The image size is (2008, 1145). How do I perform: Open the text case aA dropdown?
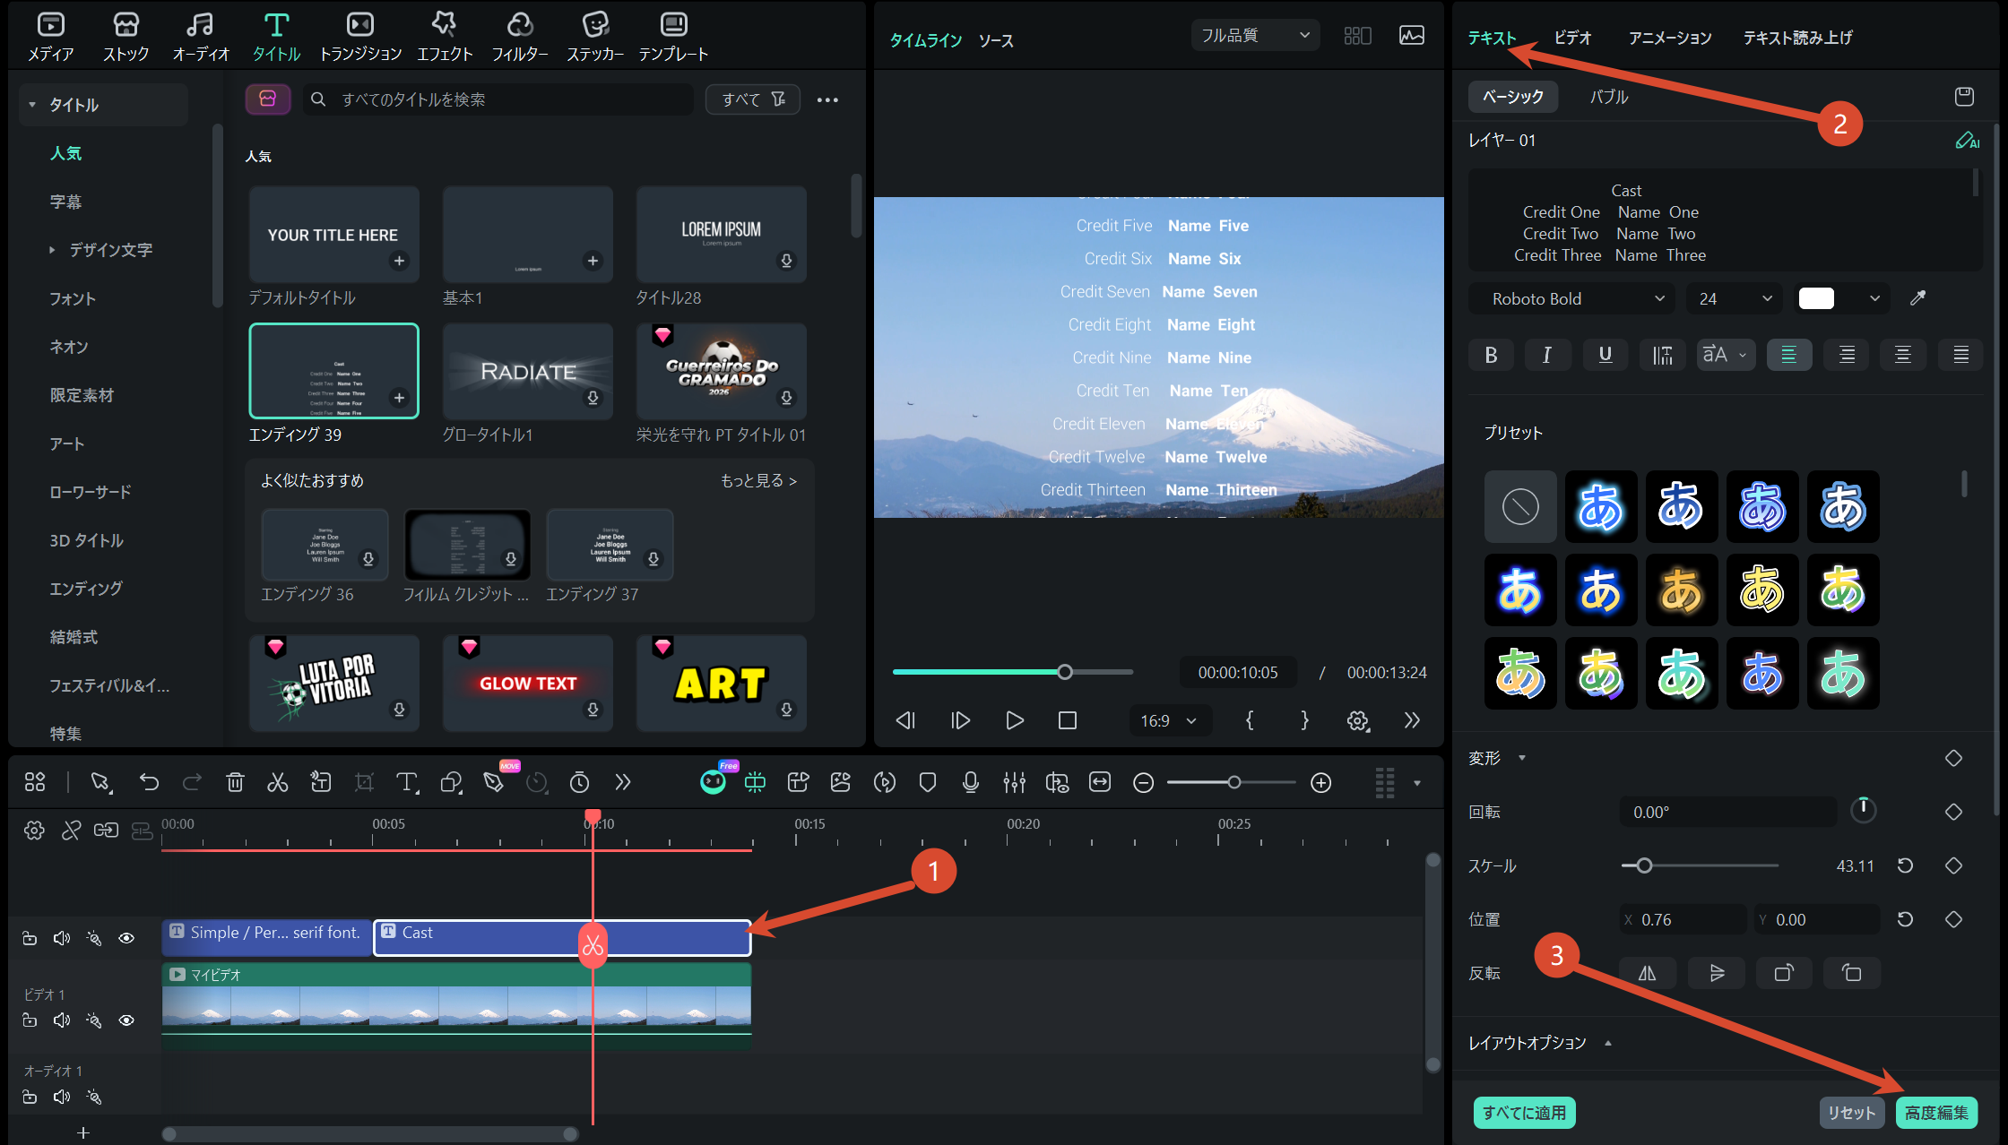[x=1726, y=355]
